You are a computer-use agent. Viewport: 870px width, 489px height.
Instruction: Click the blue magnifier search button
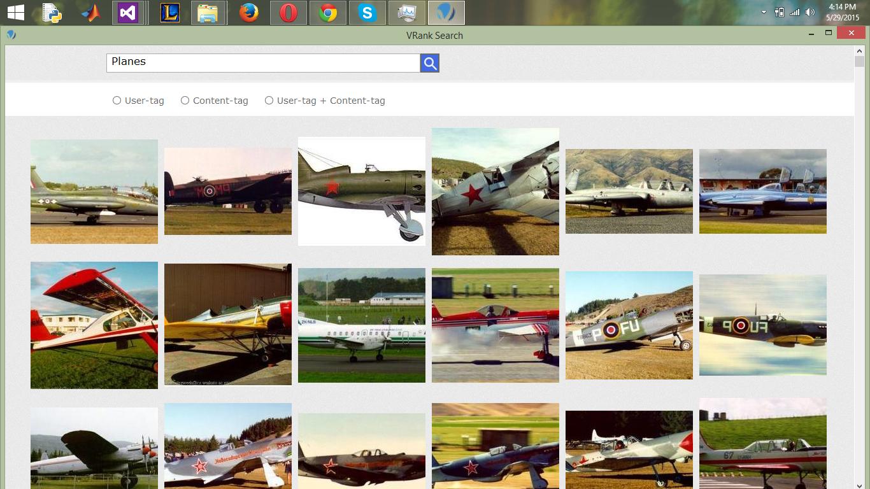coord(430,63)
